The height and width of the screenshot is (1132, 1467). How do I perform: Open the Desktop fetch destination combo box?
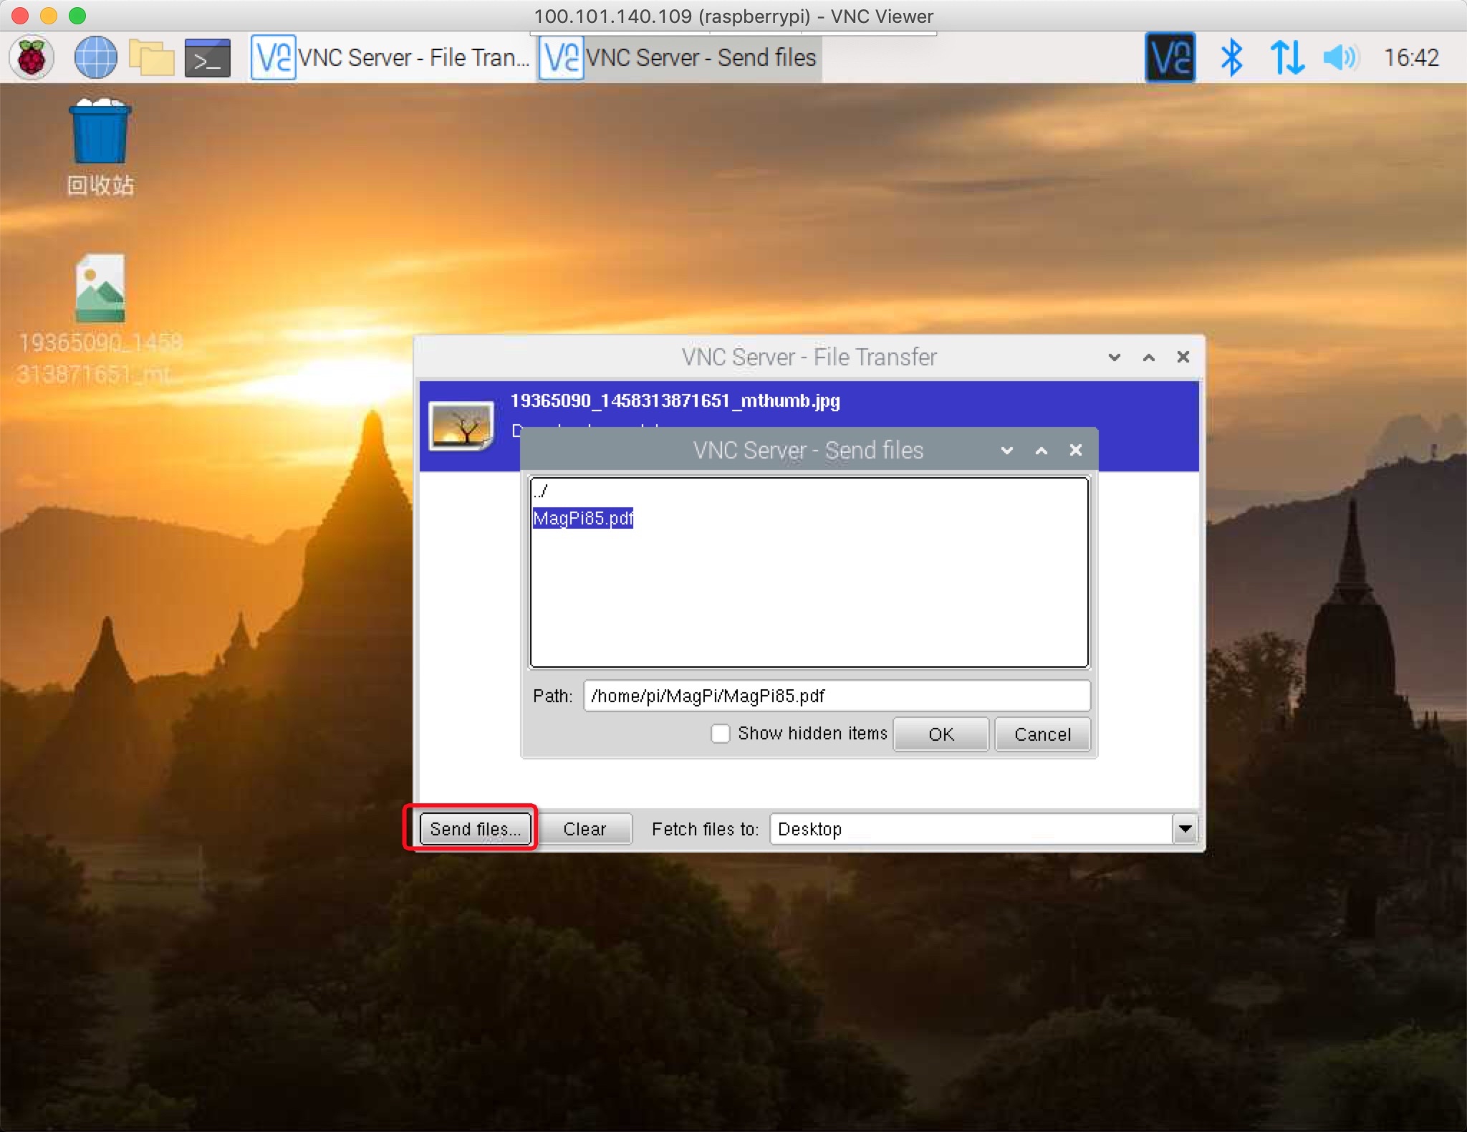(x=971, y=829)
